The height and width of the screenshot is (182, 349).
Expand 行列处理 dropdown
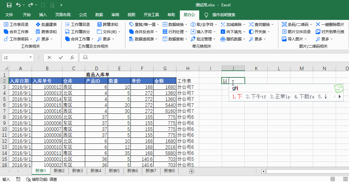click(186, 32)
